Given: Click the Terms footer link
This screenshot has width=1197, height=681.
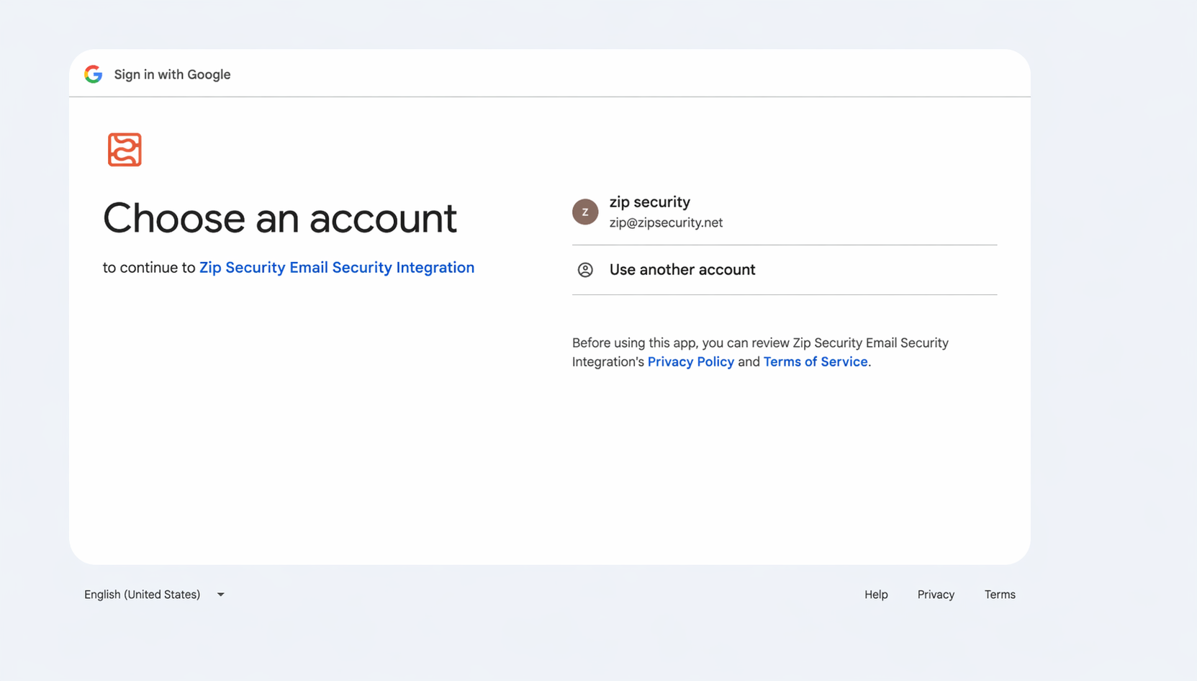Looking at the screenshot, I should pyautogui.click(x=1000, y=595).
